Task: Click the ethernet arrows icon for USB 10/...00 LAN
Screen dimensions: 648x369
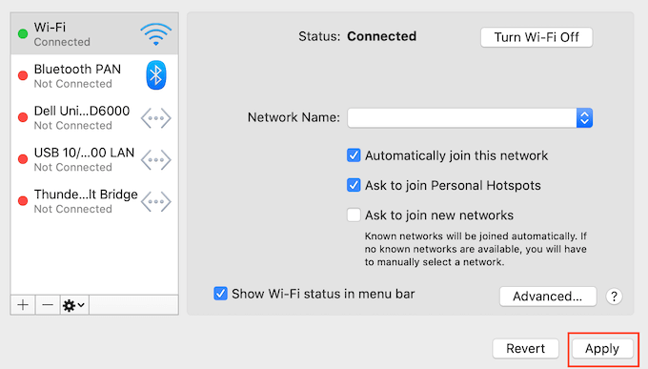Action: pyautogui.click(x=155, y=160)
